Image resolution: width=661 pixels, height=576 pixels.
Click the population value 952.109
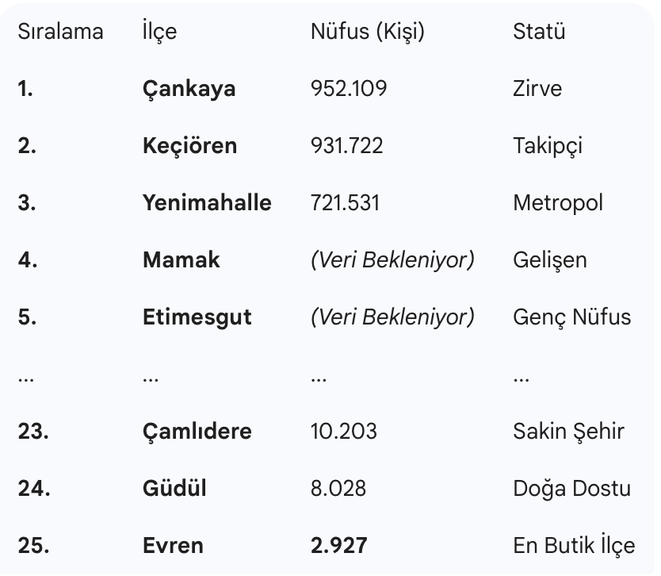[349, 89]
